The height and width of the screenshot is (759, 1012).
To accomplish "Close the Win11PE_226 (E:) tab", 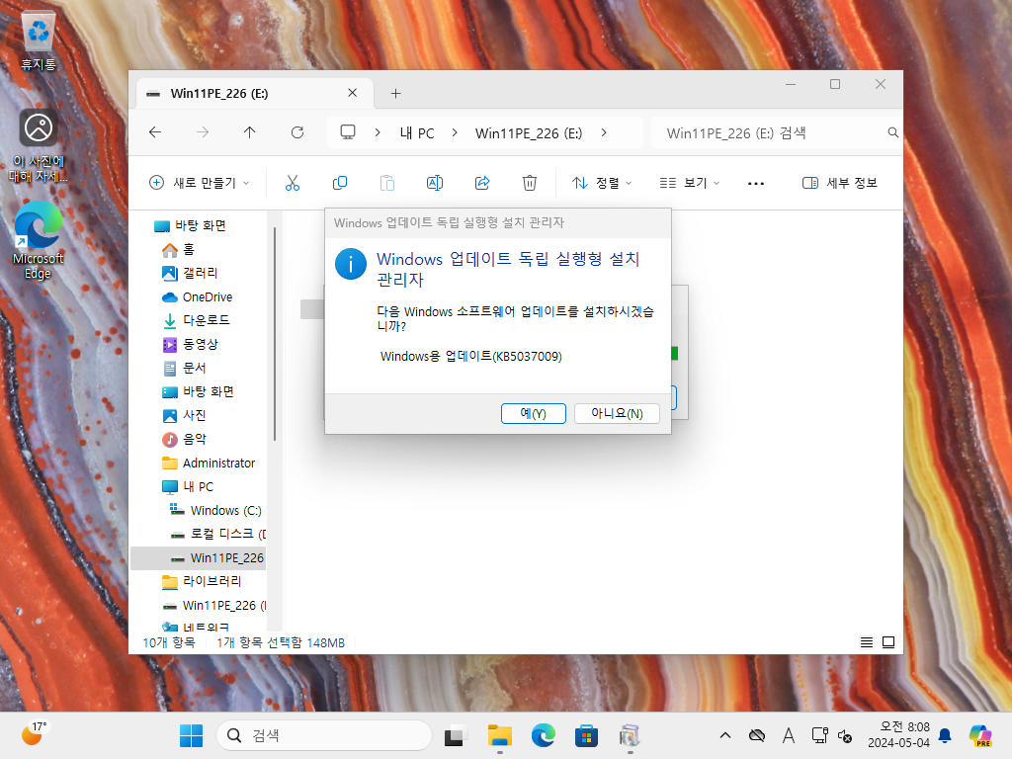I will (353, 93).
